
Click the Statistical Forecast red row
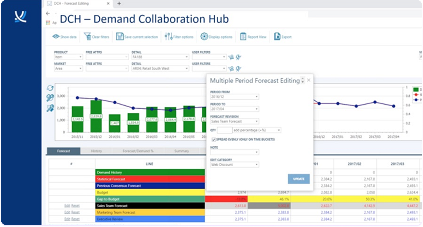(150, 179)
